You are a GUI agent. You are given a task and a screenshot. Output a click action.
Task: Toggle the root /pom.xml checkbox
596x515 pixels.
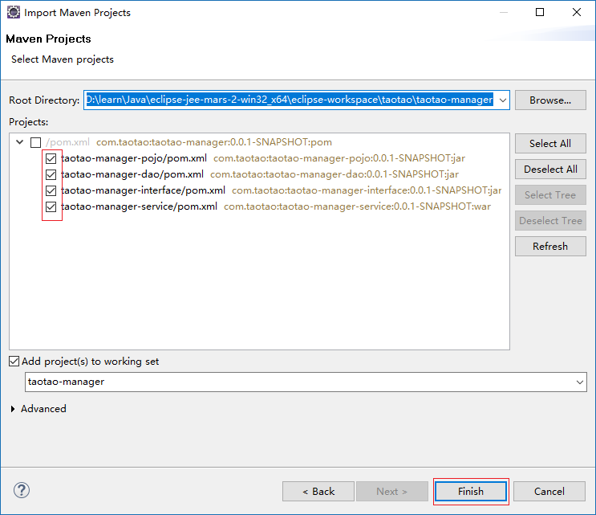(35, 142)
